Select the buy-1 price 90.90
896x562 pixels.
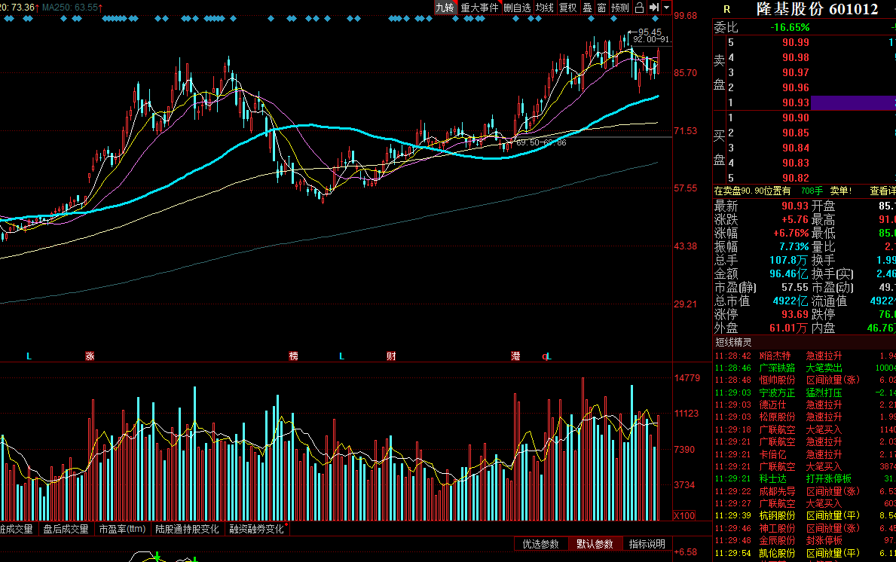coord(796,118)
